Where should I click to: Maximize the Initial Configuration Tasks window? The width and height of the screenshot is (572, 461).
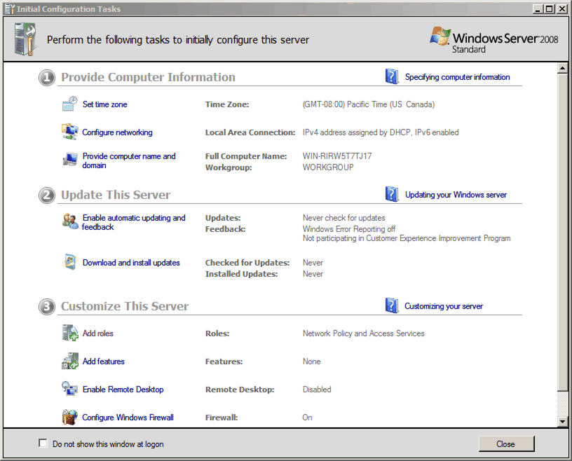pos(549,8)
